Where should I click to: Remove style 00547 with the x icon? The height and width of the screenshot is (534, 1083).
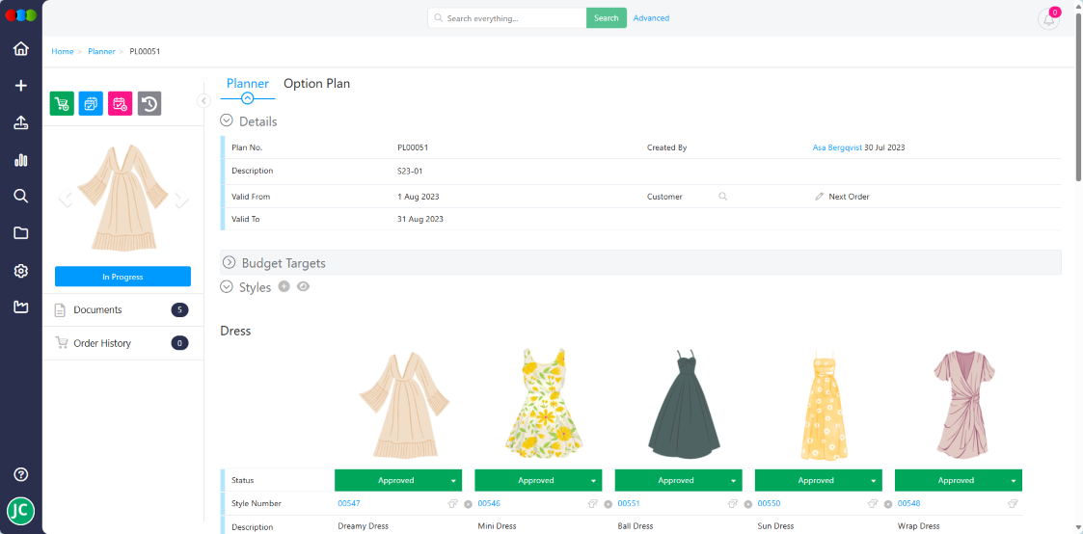tap(468, 503)
